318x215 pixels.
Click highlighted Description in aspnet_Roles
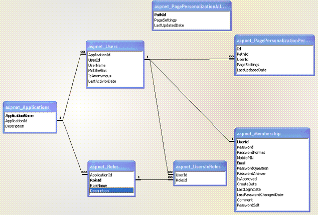click(x=111, y=190)
